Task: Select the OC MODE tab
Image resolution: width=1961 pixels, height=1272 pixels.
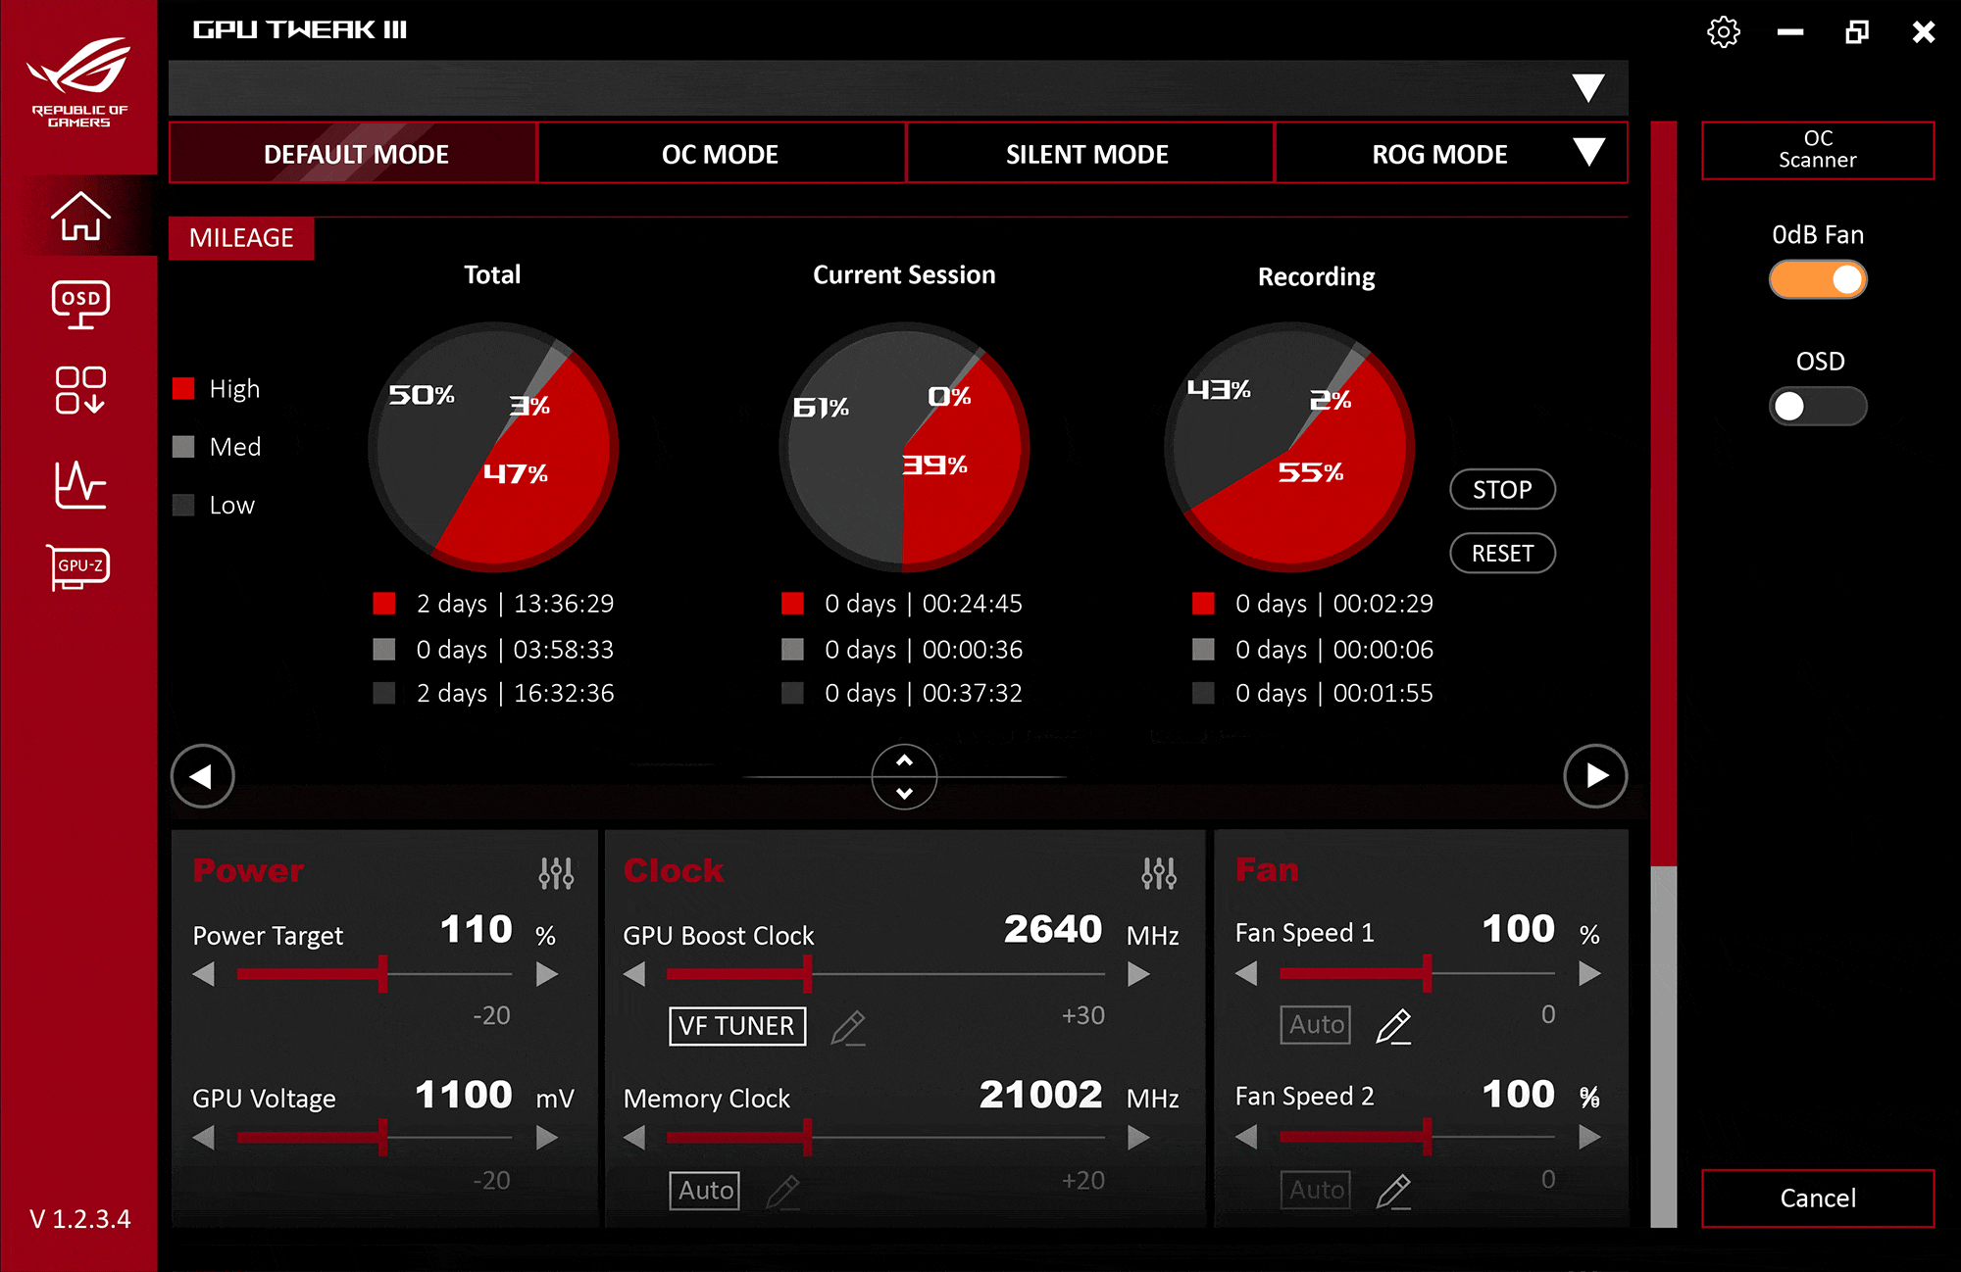Action: (715, 153)
